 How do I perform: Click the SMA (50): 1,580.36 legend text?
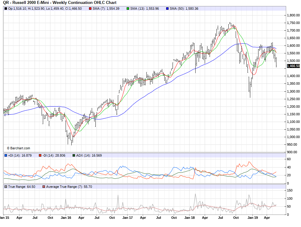pos(185,8)
